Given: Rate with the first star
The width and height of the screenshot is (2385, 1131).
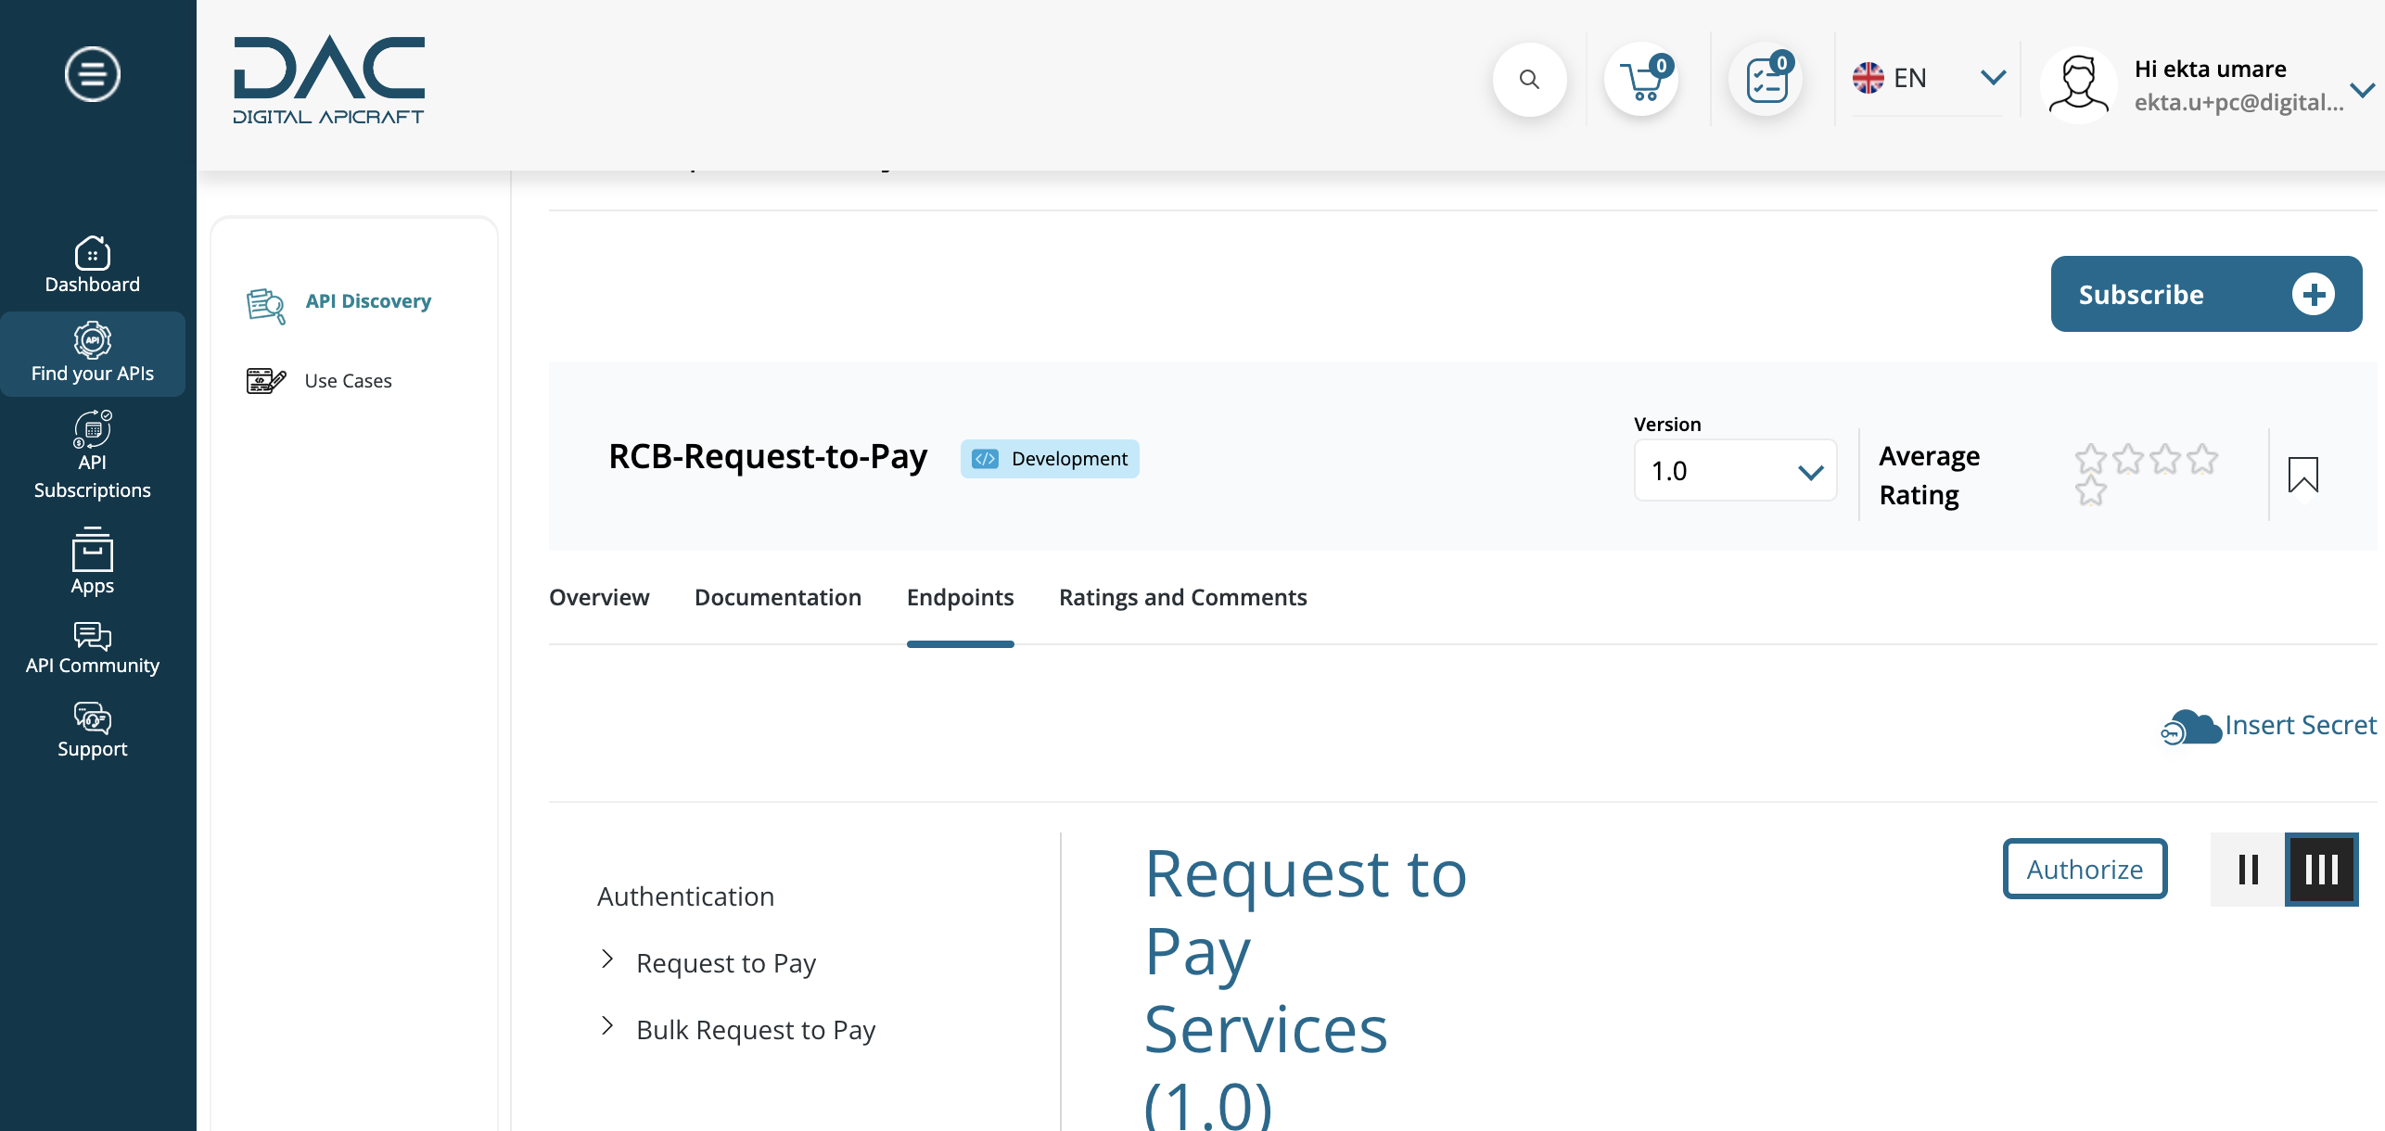Looking at the screenshot, I should point(2091,458).
